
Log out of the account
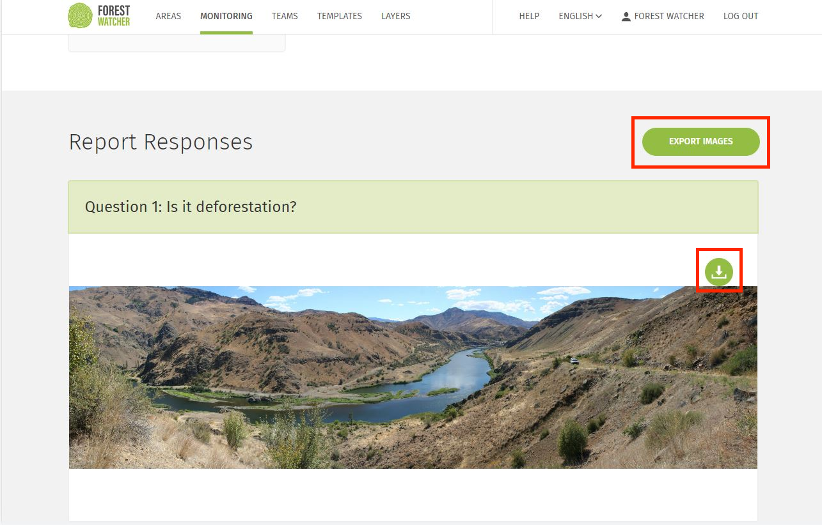[x=741, y=16]
